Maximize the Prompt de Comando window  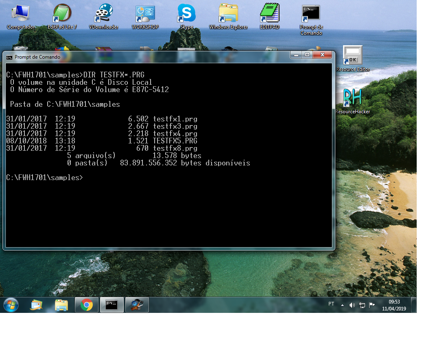pyautogui.click(x=307, y=55)
